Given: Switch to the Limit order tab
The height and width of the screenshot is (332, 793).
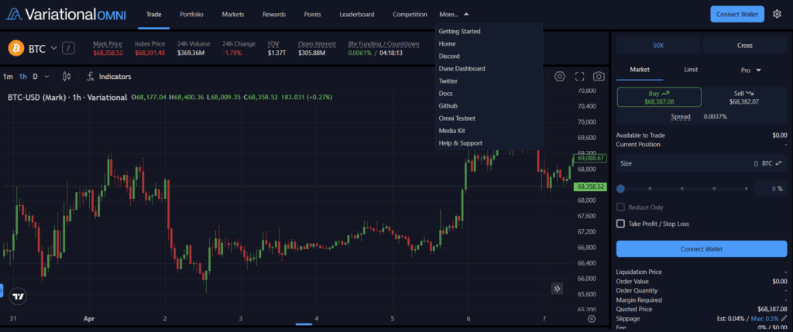Looking at the screenshot, I should click(692, 70).
